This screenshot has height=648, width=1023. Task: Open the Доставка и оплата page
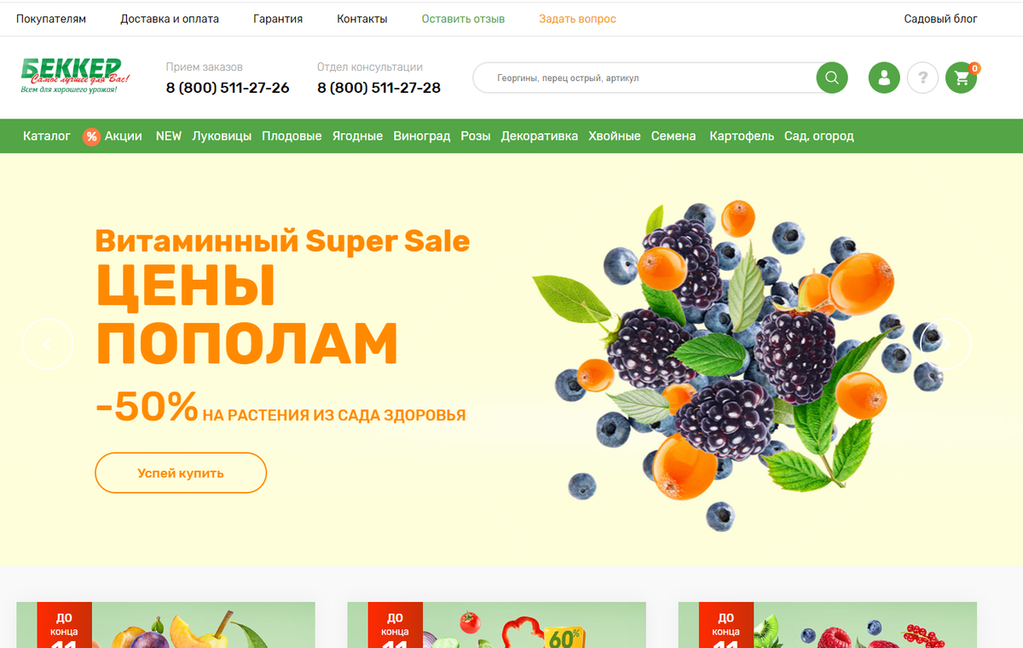170,19
